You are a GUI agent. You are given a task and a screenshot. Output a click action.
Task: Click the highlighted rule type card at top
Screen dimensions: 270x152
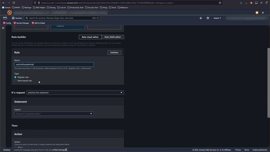pos(67,27)
